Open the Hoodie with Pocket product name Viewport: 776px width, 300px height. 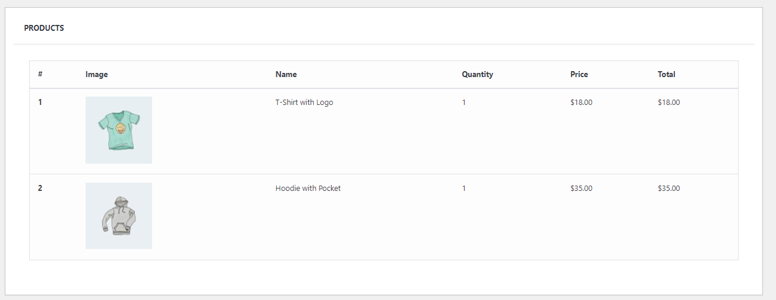tap(308, 189)
